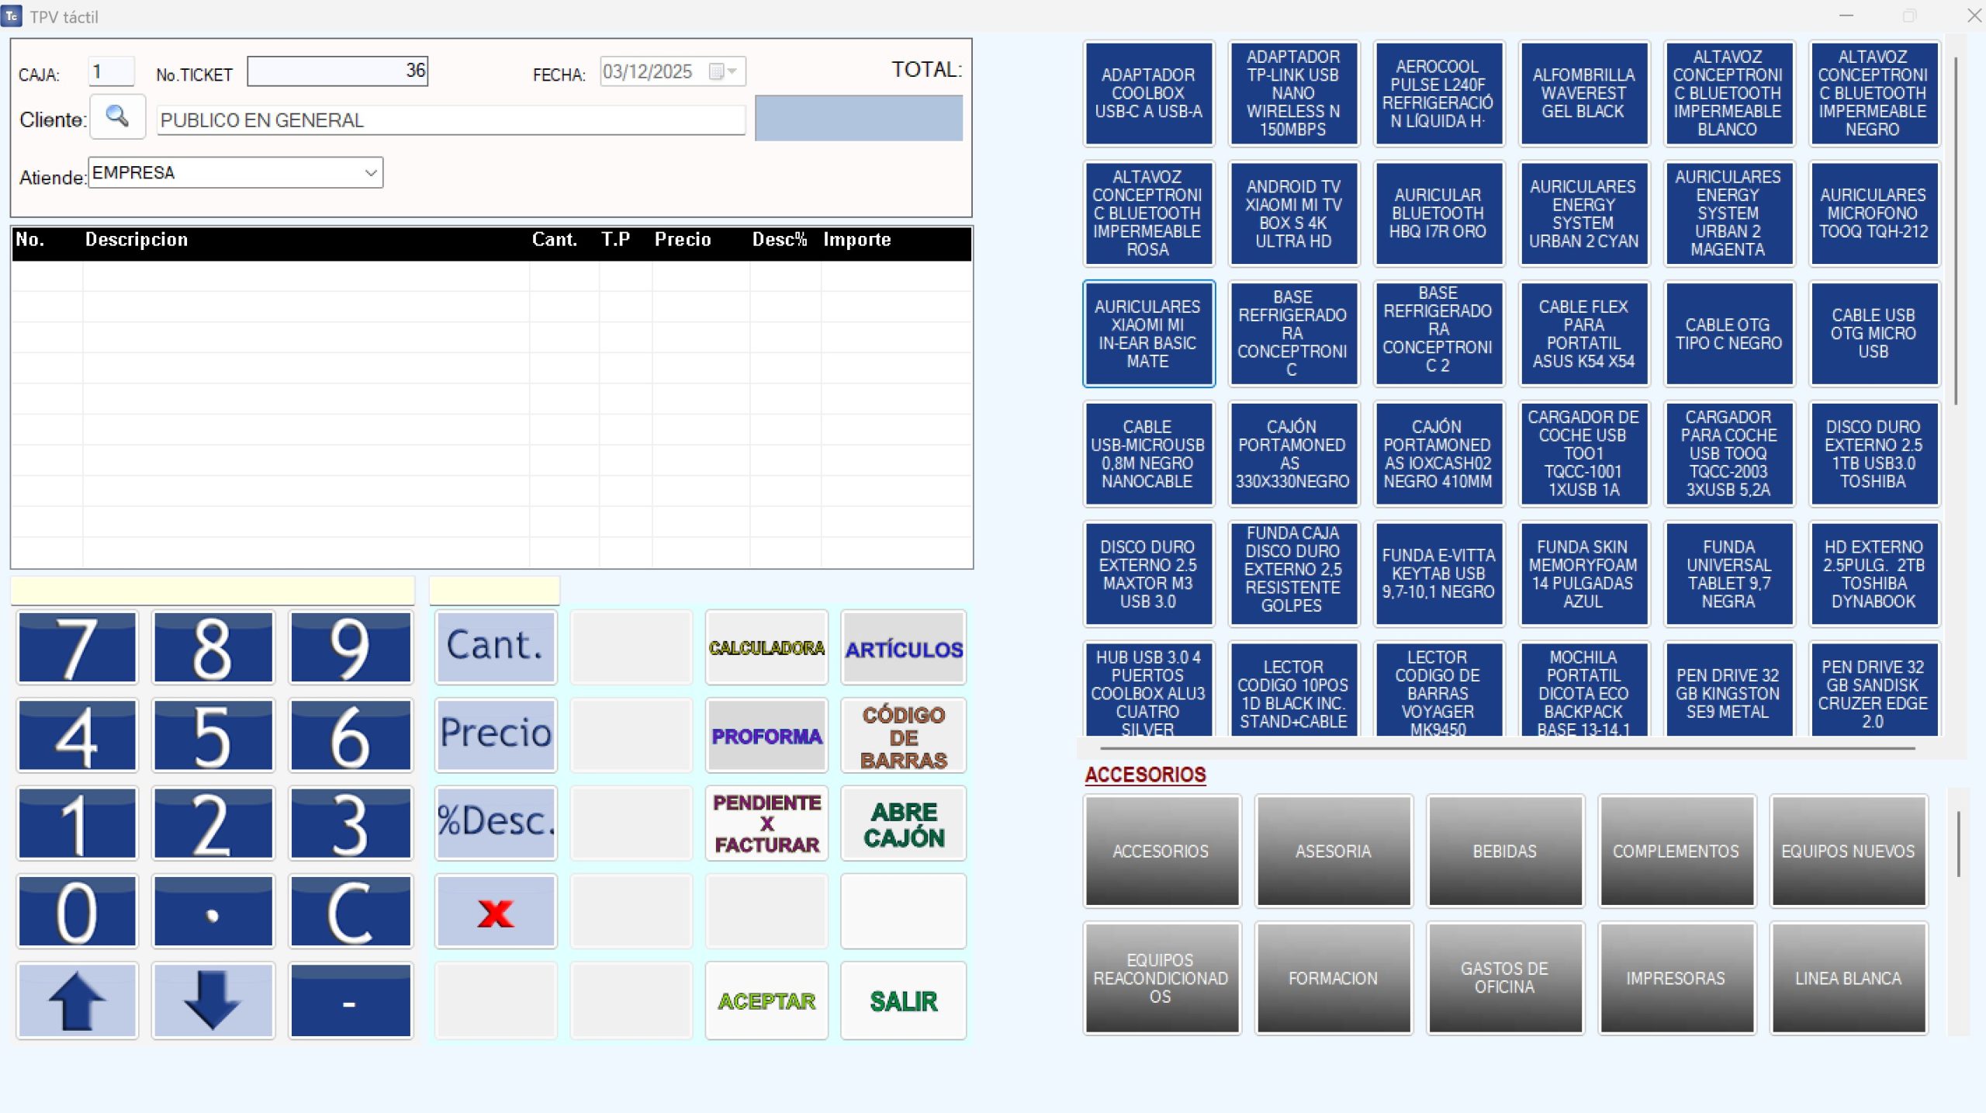This screenshot has height=1113, width=1986.
Task: Select the %Desc. discount mode button
Action: 496,823
